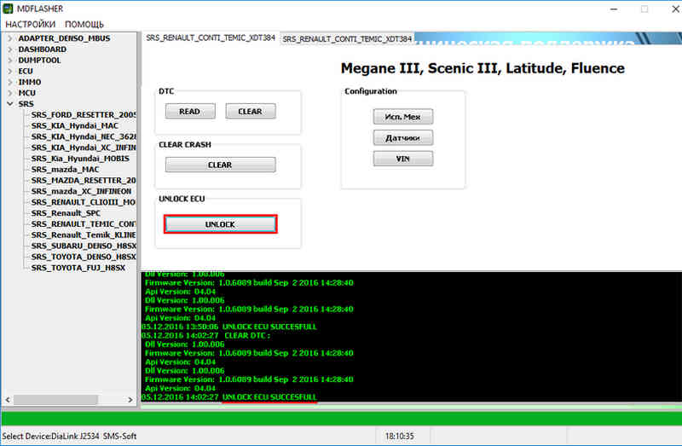Click the UNLOCK ECU button
The image size is (682, 446).
click(220, 224)
